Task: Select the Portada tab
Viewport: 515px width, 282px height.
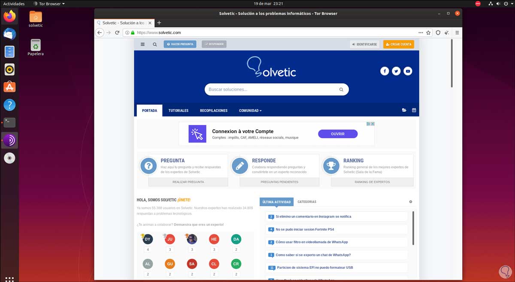Action: (x=149, y=110)
